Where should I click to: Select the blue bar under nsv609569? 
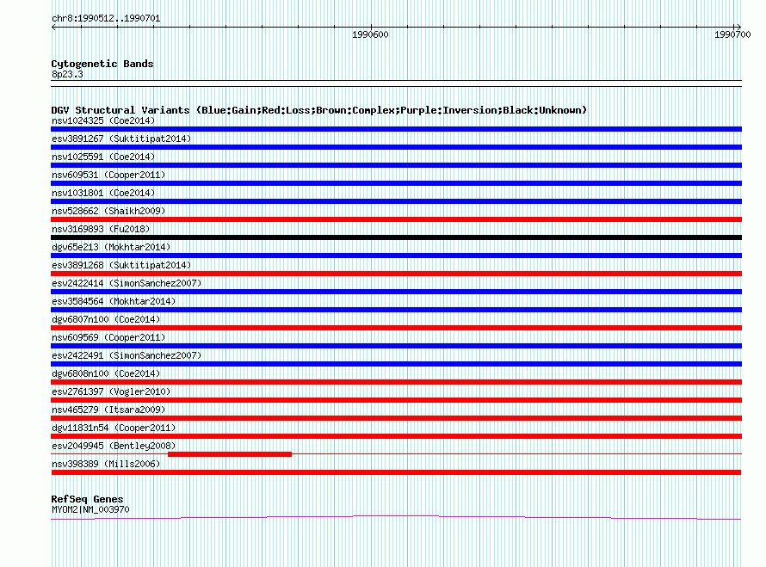(x=396, y=346)
